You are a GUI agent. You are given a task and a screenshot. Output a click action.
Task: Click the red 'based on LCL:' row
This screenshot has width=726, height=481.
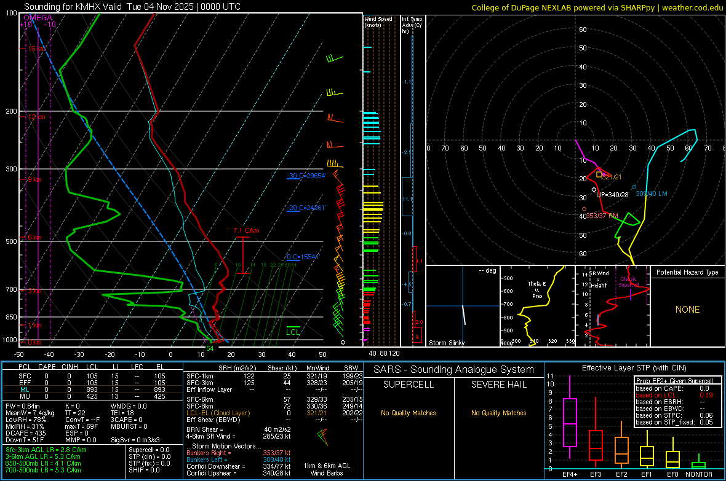click(x=674, y=395)
